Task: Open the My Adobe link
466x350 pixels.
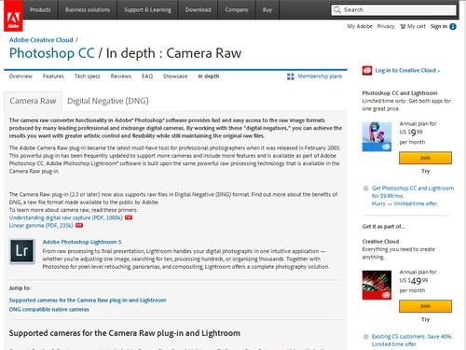Action: (360, 26)
